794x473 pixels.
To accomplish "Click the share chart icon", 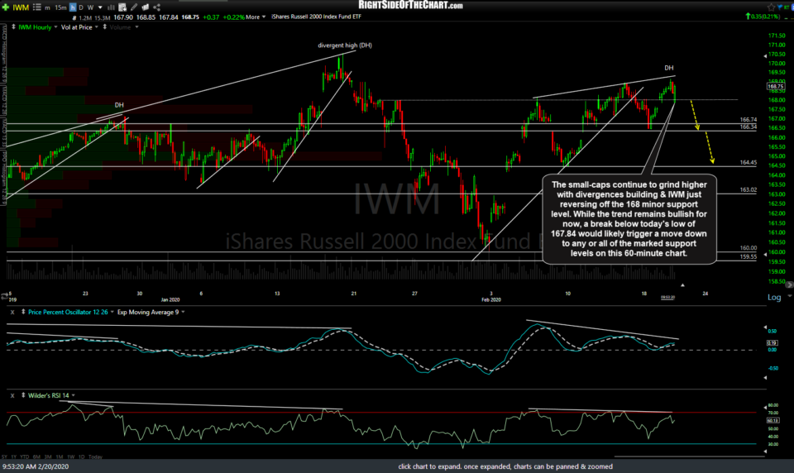I will 156,7.
